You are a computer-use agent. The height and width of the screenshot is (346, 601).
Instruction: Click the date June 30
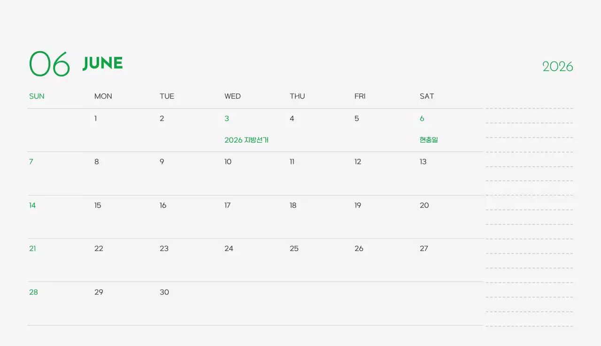click(x=164, y=292)
